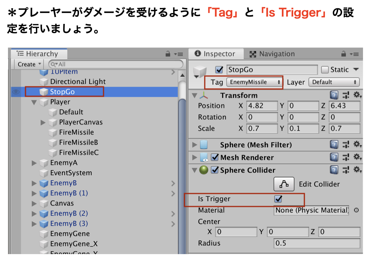The width and height of the screenshot is (371, 278).
Task: Toggle the StopGo active checkbox
Action: click(x=219, y=69)
